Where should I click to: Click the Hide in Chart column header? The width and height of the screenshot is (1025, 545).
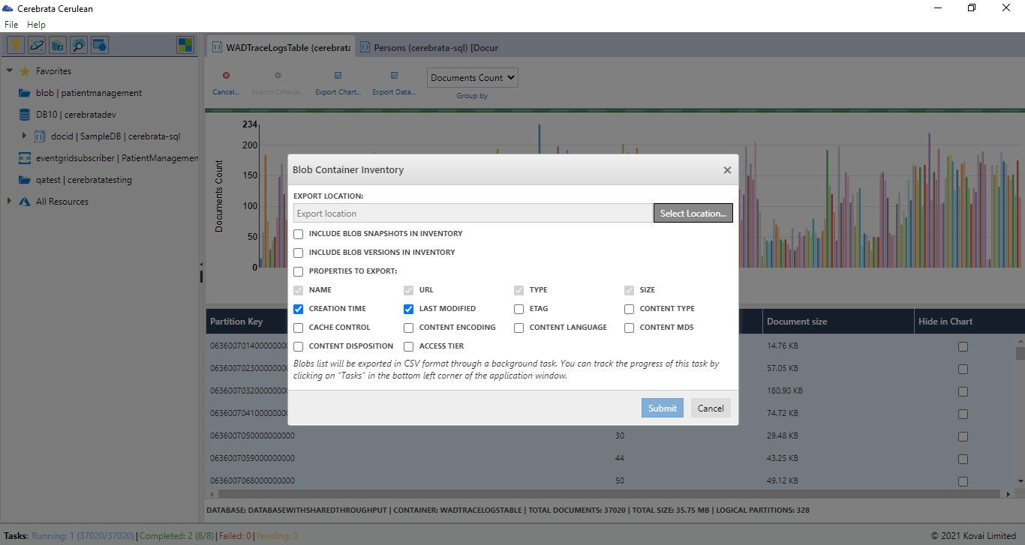click(945, 322)
